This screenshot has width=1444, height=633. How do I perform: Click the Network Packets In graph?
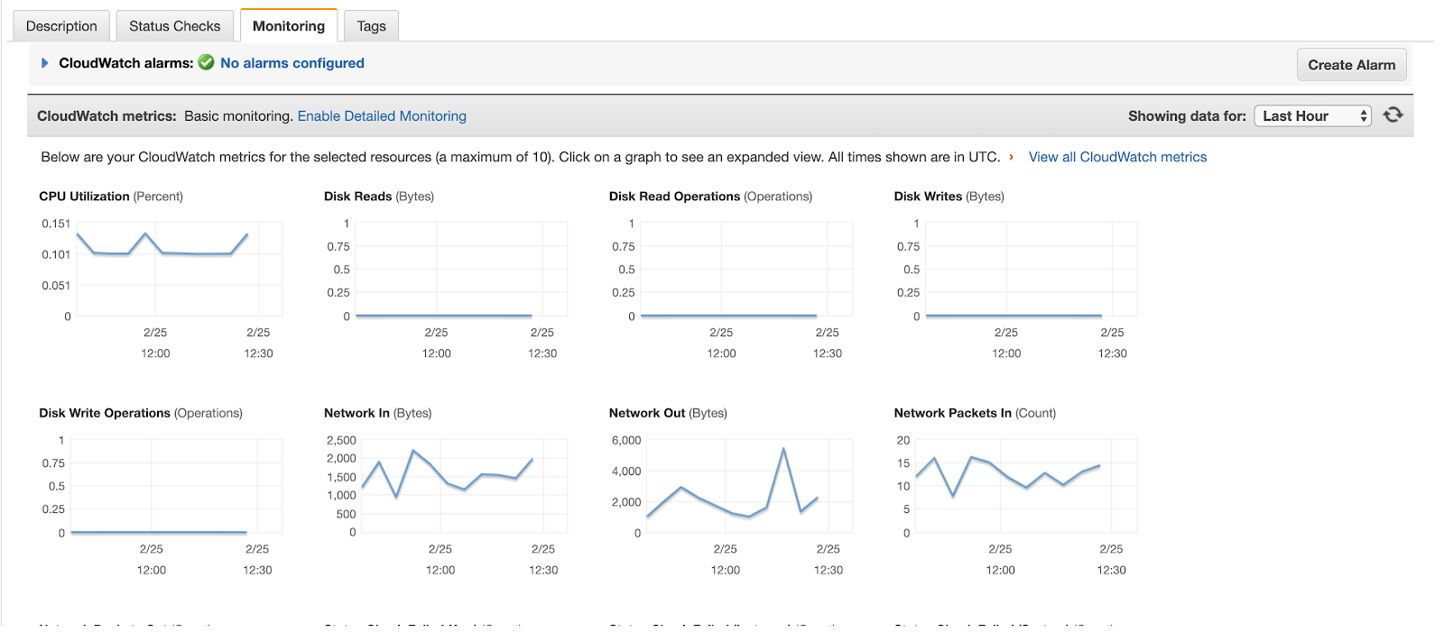pyautogui.click(x=1027, y=487)
